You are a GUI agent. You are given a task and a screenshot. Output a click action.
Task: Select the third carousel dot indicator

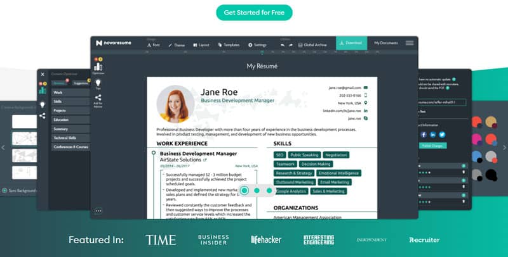tap(269, 191)
